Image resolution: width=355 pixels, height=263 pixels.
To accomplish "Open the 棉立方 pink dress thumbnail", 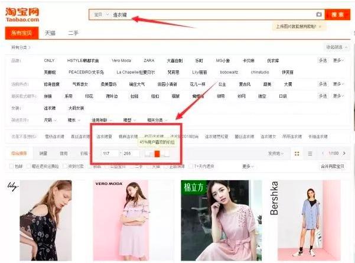I will click(x=221, y=220).
